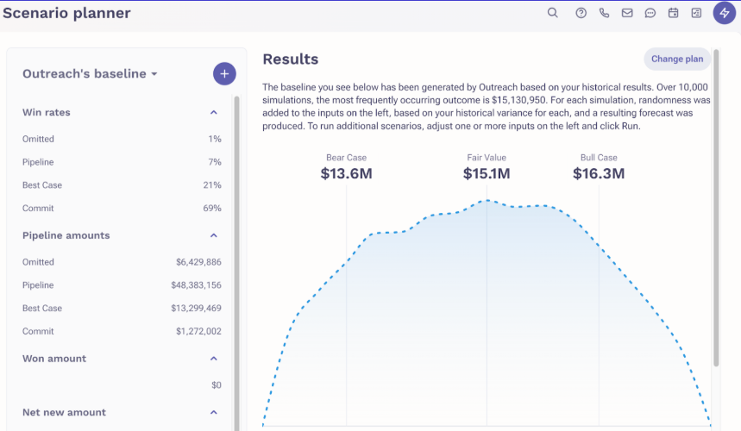Screen dimensions: 741x431
Task: Click the Best Case amount $13,299,469
Action: [x=196, y=309]
